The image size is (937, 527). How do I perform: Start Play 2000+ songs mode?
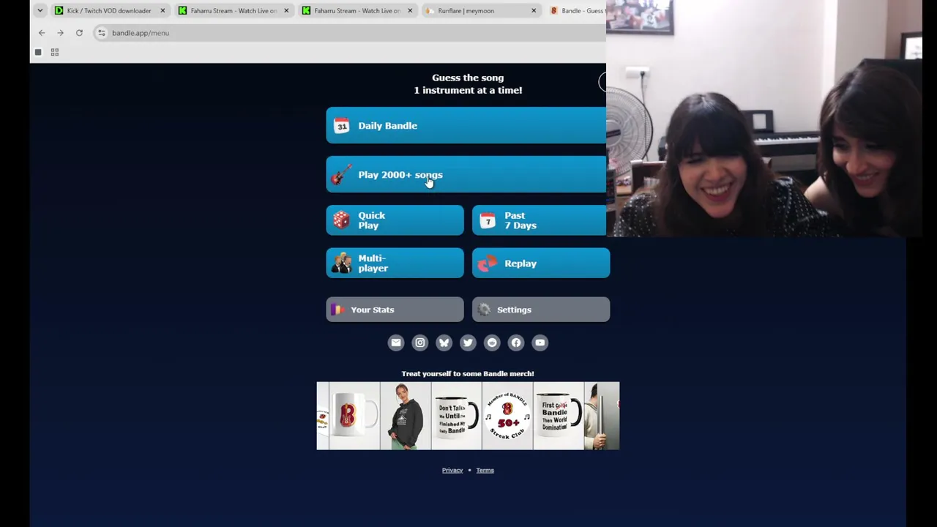coord(466,174)
